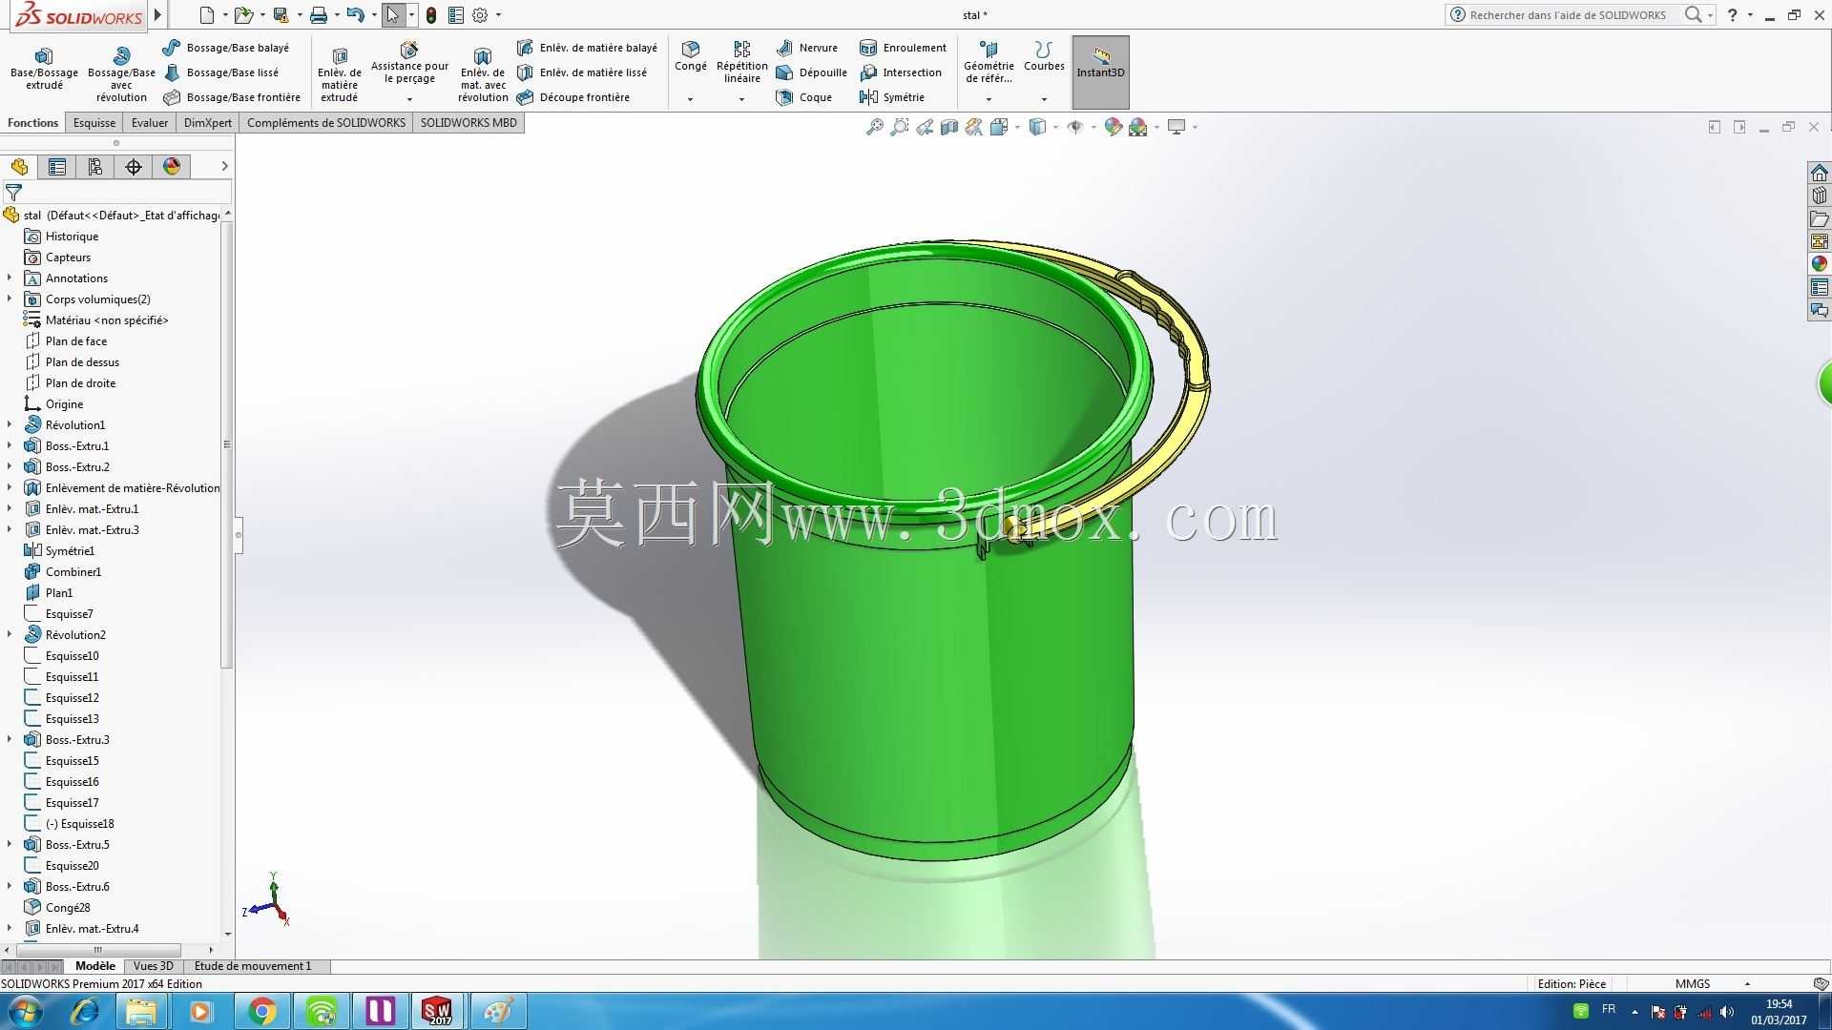Image resolution: width=1832 pixels, height=1030 pixels.
Task: Select Enlèv. de mat. avec révolution
Action: click(483, 73)
